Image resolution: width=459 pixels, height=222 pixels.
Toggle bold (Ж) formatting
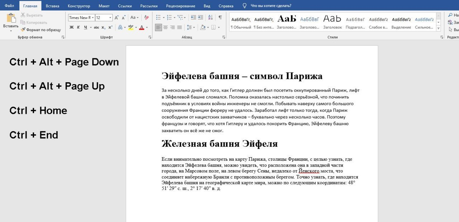click(x=71, y=27)
